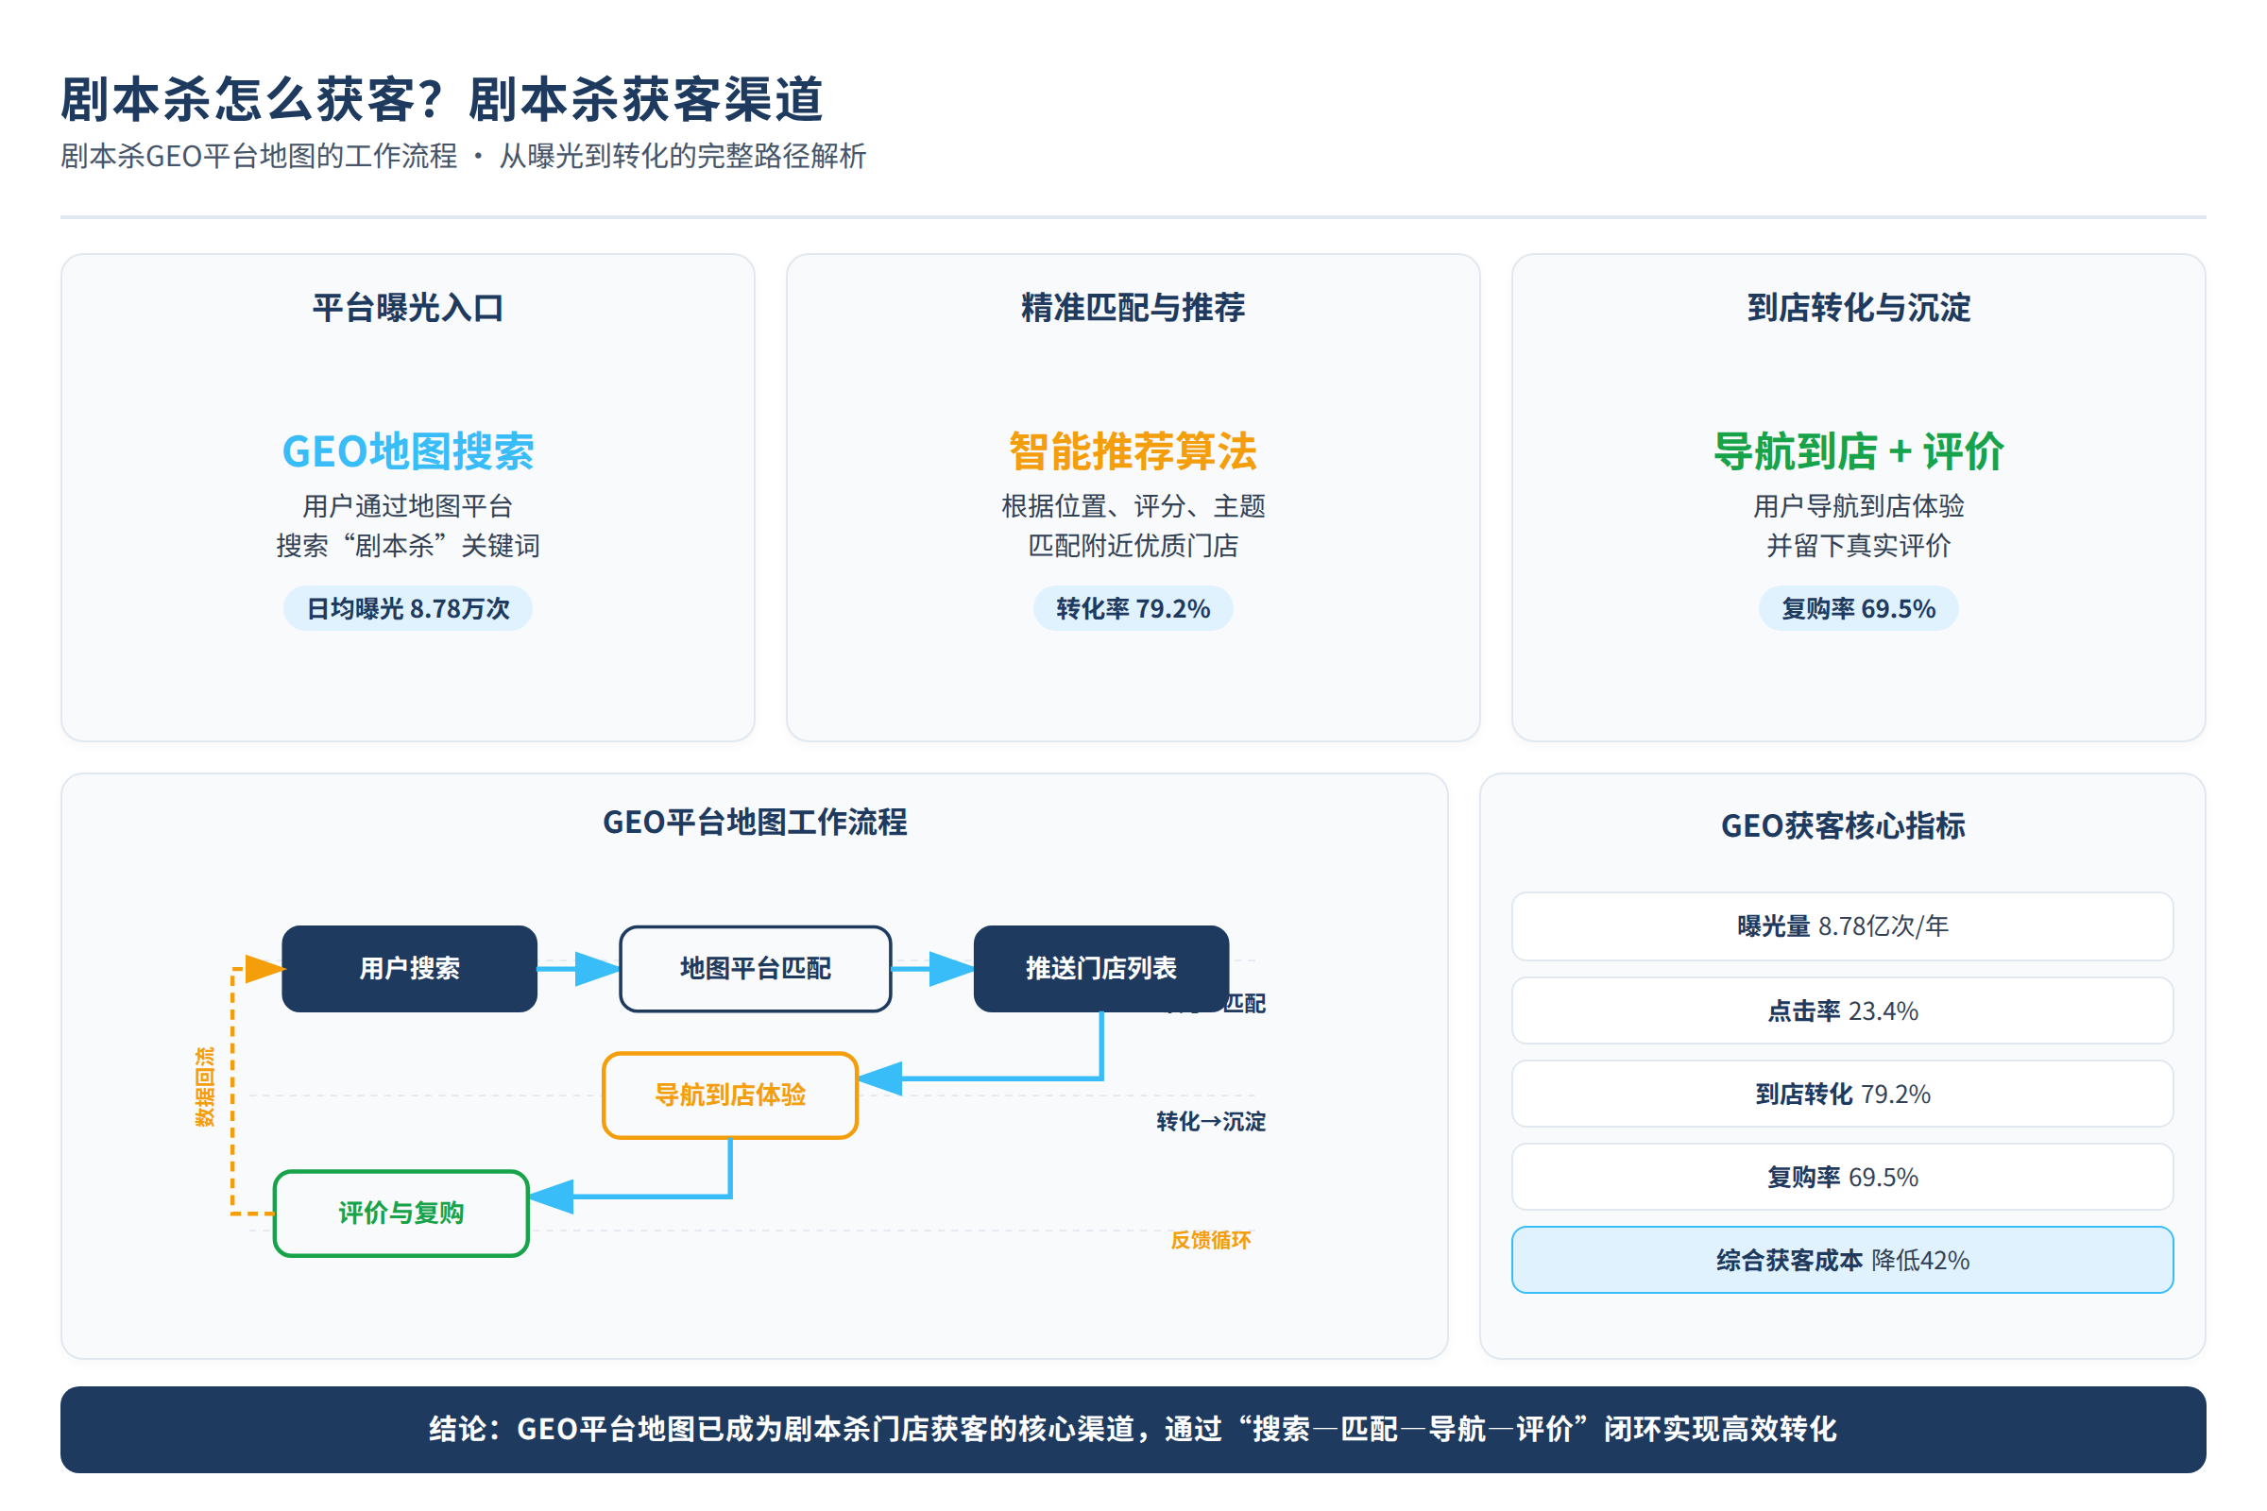Viewport: 2267px width, 1511px height.
Task: Click the orange arrowhead pointing into 用户搜索
Action: click(265, 969)
